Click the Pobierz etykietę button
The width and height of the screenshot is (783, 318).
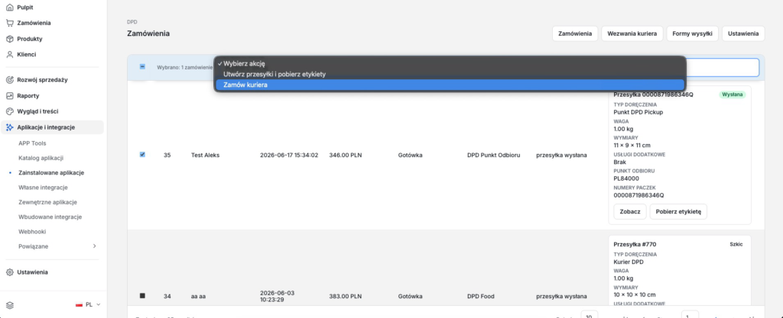(x=678, y=211)
